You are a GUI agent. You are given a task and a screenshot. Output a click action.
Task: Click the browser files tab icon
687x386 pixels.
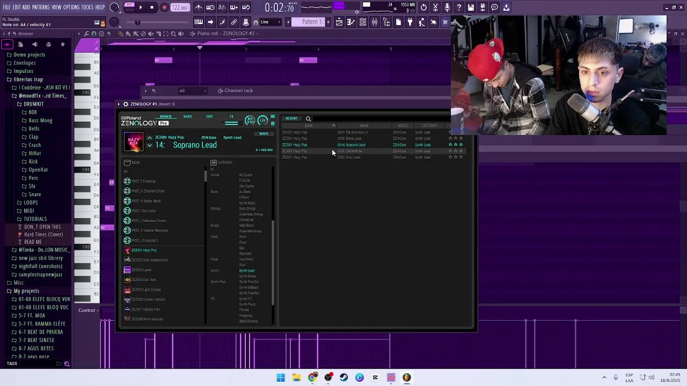click(20, 44)
